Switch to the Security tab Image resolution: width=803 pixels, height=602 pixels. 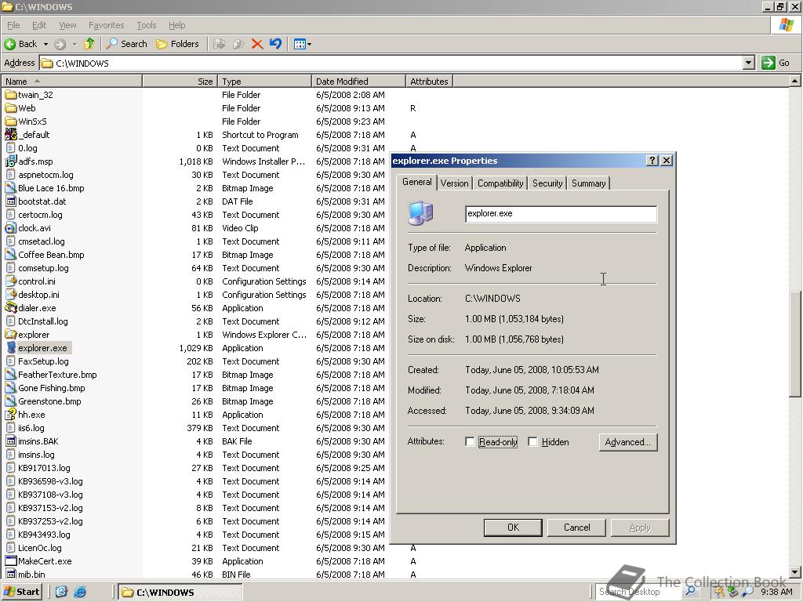pos(547,183)
